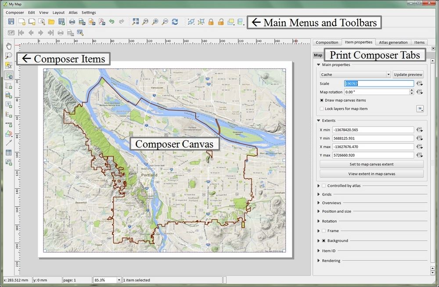This screenshot has width=439, height=287.
Task: Select the Add new map tool
Action: [x=8, y=75]
